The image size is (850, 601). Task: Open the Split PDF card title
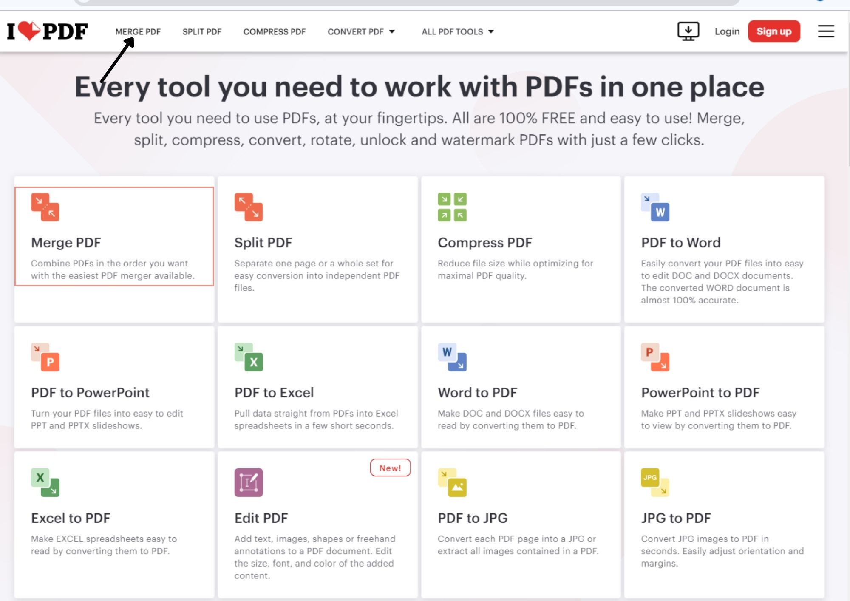tap(263, 243)
